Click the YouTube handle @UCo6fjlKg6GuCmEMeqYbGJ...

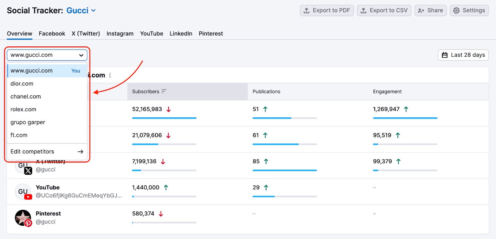(79, 196)
